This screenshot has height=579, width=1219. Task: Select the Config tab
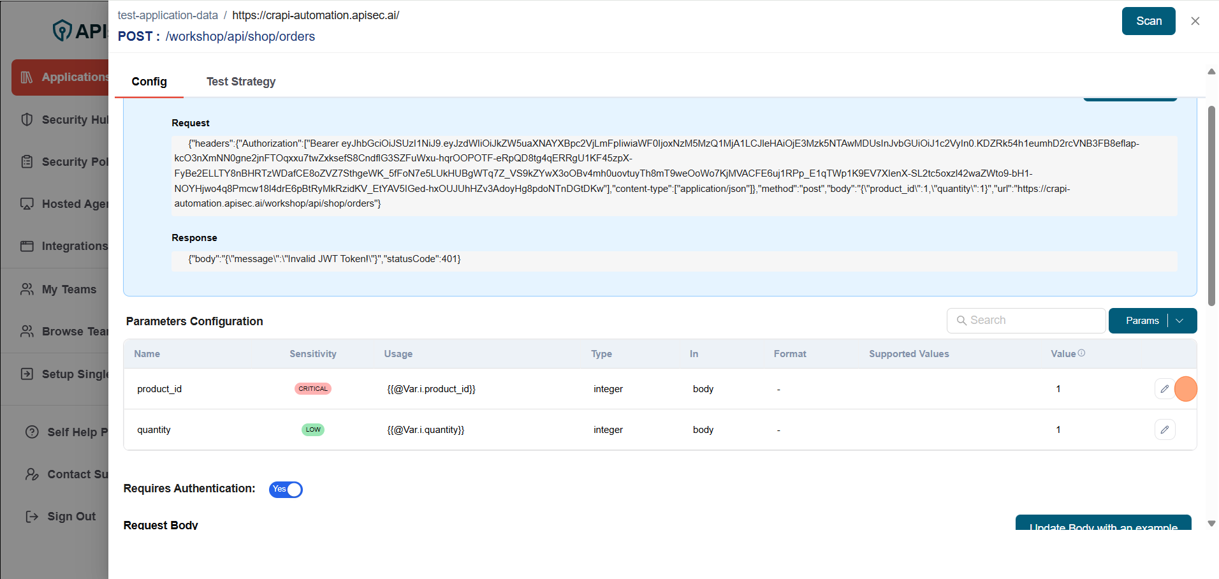tap(149, 82)
